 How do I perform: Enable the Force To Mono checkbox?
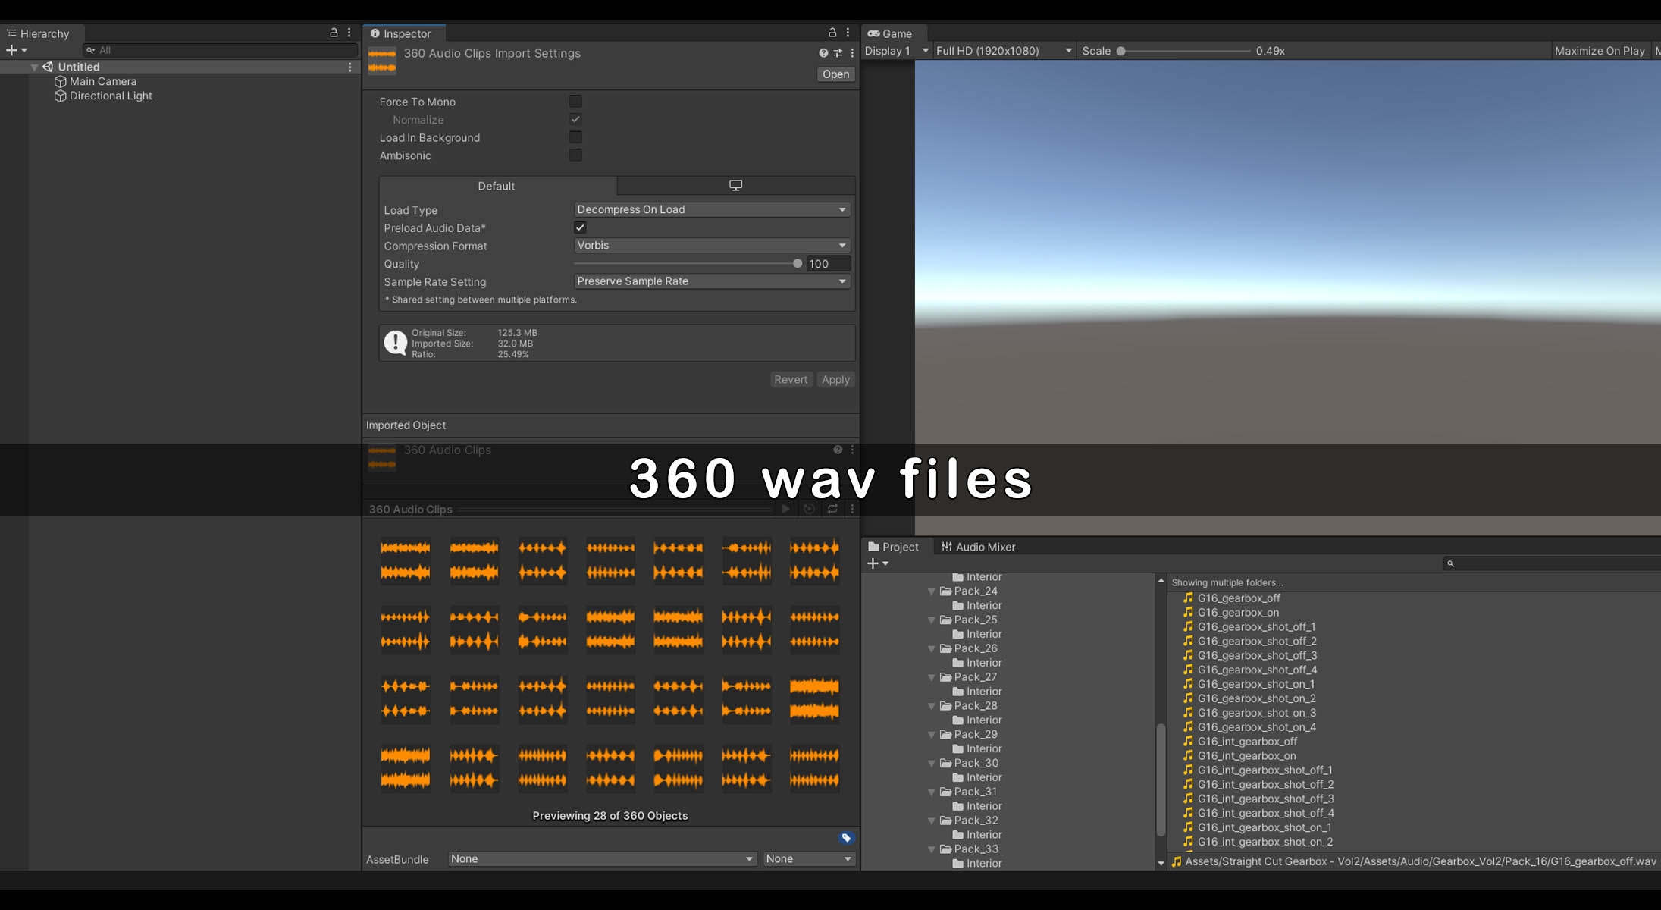575,102
